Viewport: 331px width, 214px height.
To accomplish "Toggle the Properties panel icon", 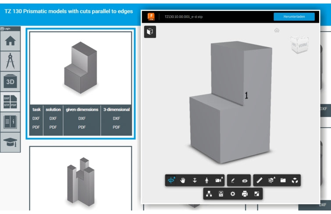I will tap(221, 194).
